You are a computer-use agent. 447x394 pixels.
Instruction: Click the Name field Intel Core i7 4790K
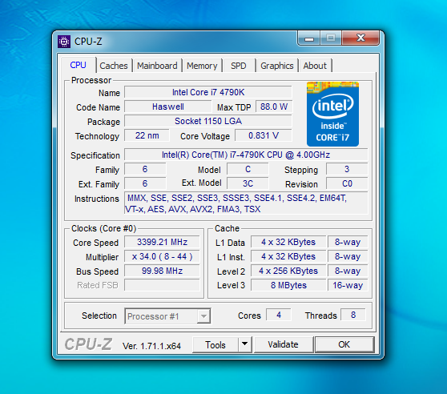(x=208, y=92)
